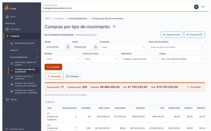Open Inventarios module in sidebar
This screenshot has width=211, height=131.
tap(22, 29)
